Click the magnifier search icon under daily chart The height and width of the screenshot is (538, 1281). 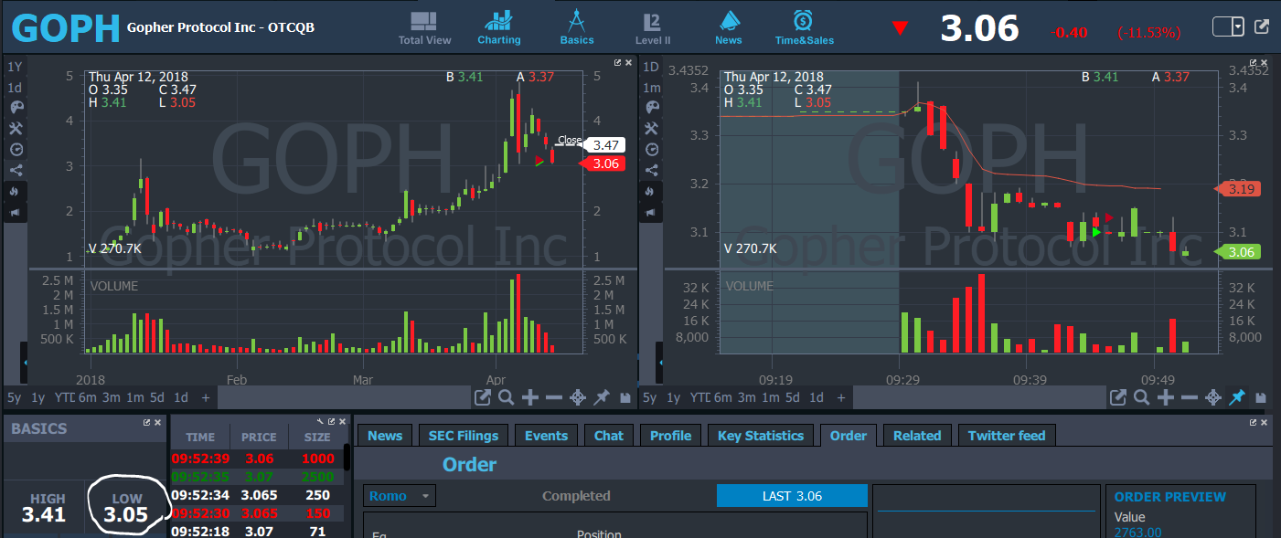click(506, 397)
